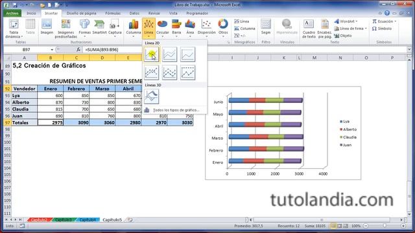
Task: Open the Columna chart dropdown
Action: click(x=134, y=28)
